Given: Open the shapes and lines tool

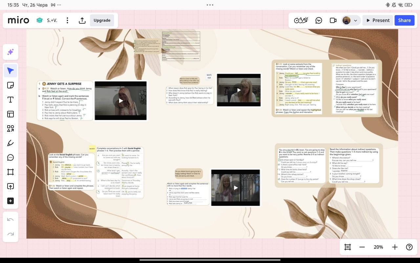Looking at the screenshot, I should [x=10, y=129].
